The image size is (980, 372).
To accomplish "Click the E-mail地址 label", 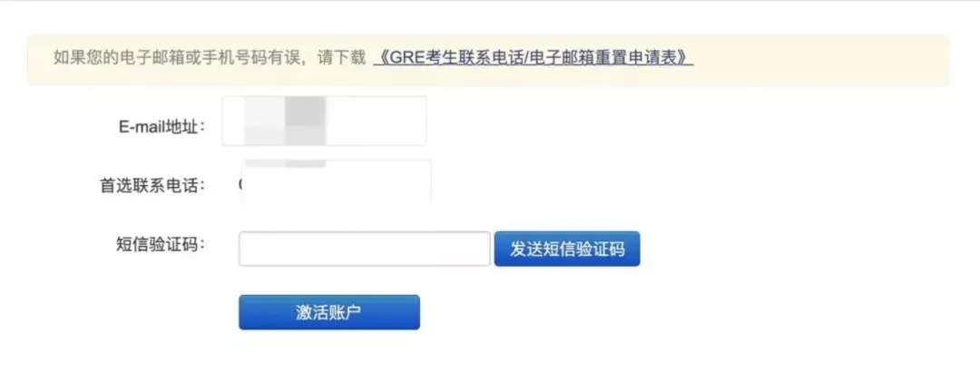I will (162, 127).
